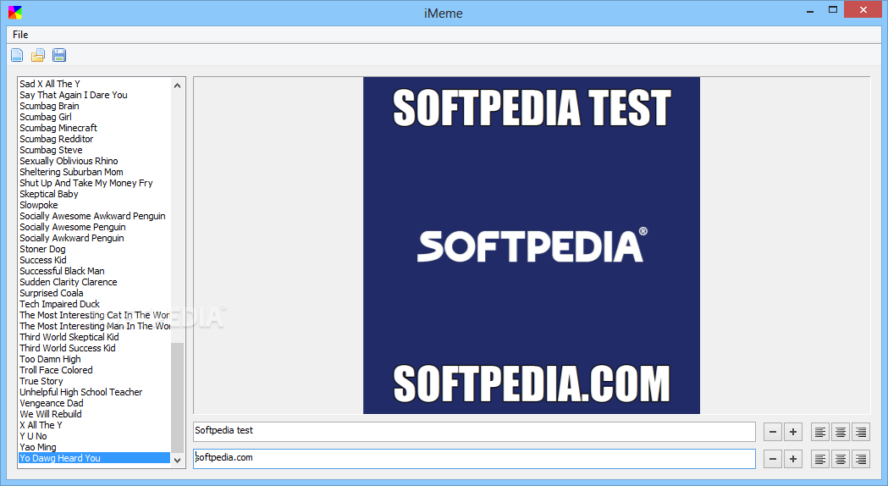
Task: Select 'Say That Again I Dare You'
Action: point(74,95)
